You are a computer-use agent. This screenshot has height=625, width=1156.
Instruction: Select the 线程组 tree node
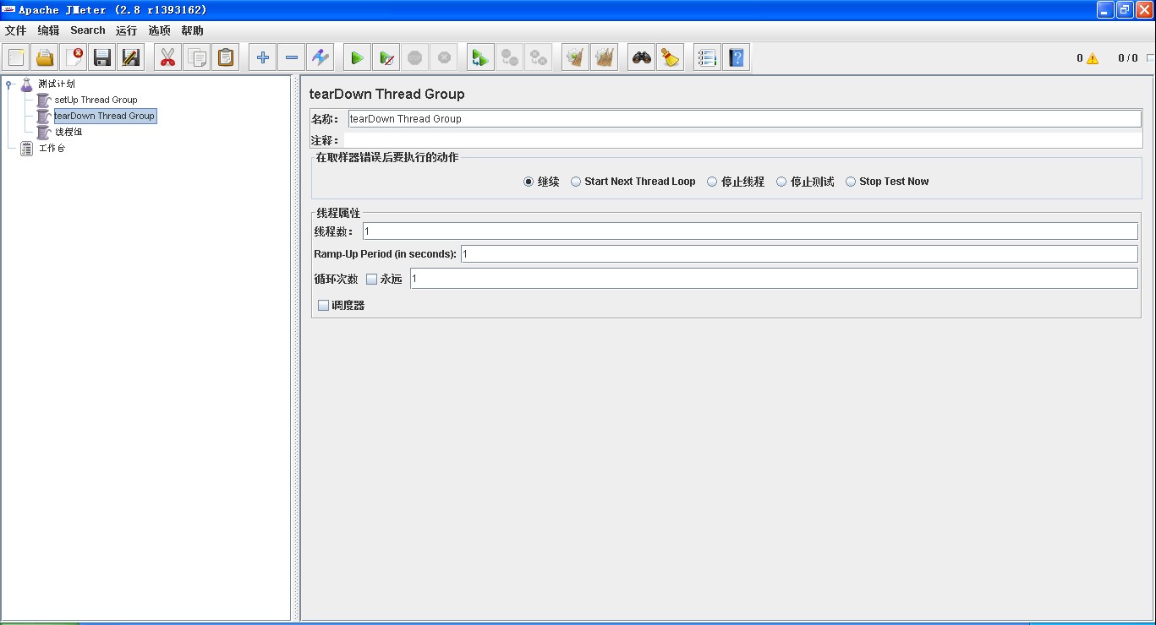coord(68,132)
